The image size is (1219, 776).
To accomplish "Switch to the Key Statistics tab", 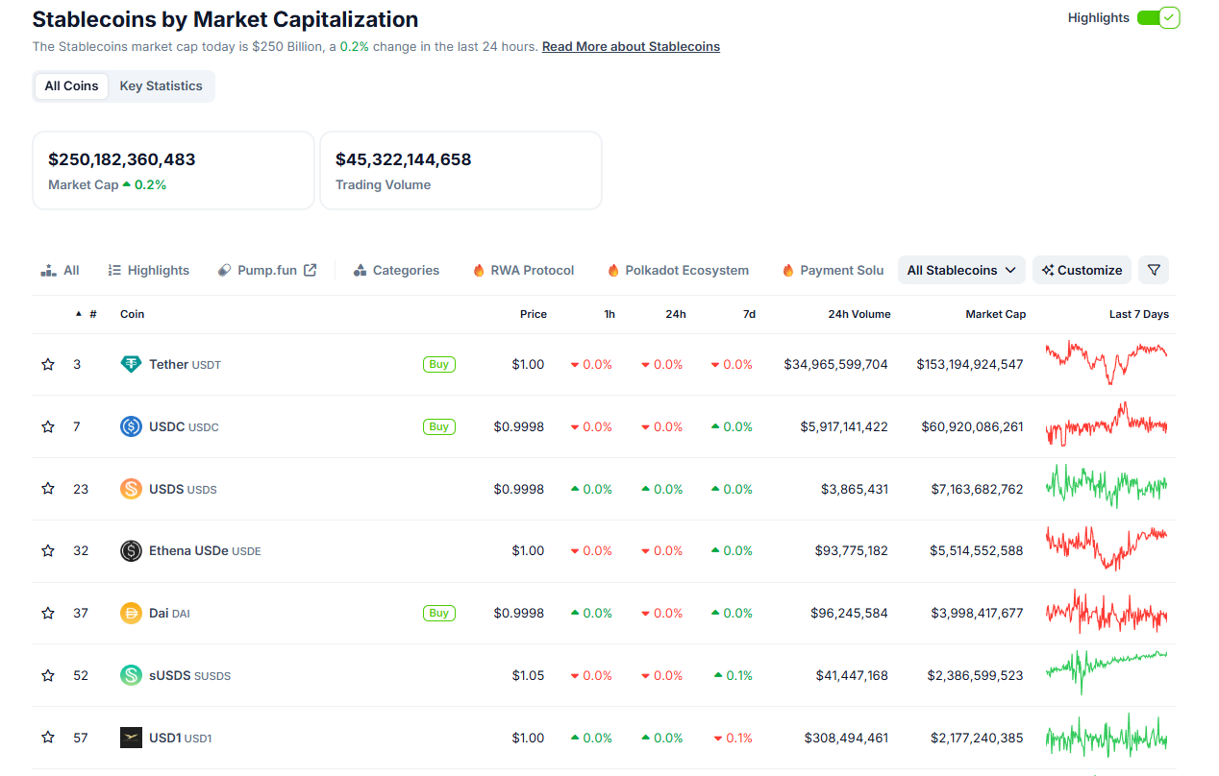I will click(x=161, y=85).
